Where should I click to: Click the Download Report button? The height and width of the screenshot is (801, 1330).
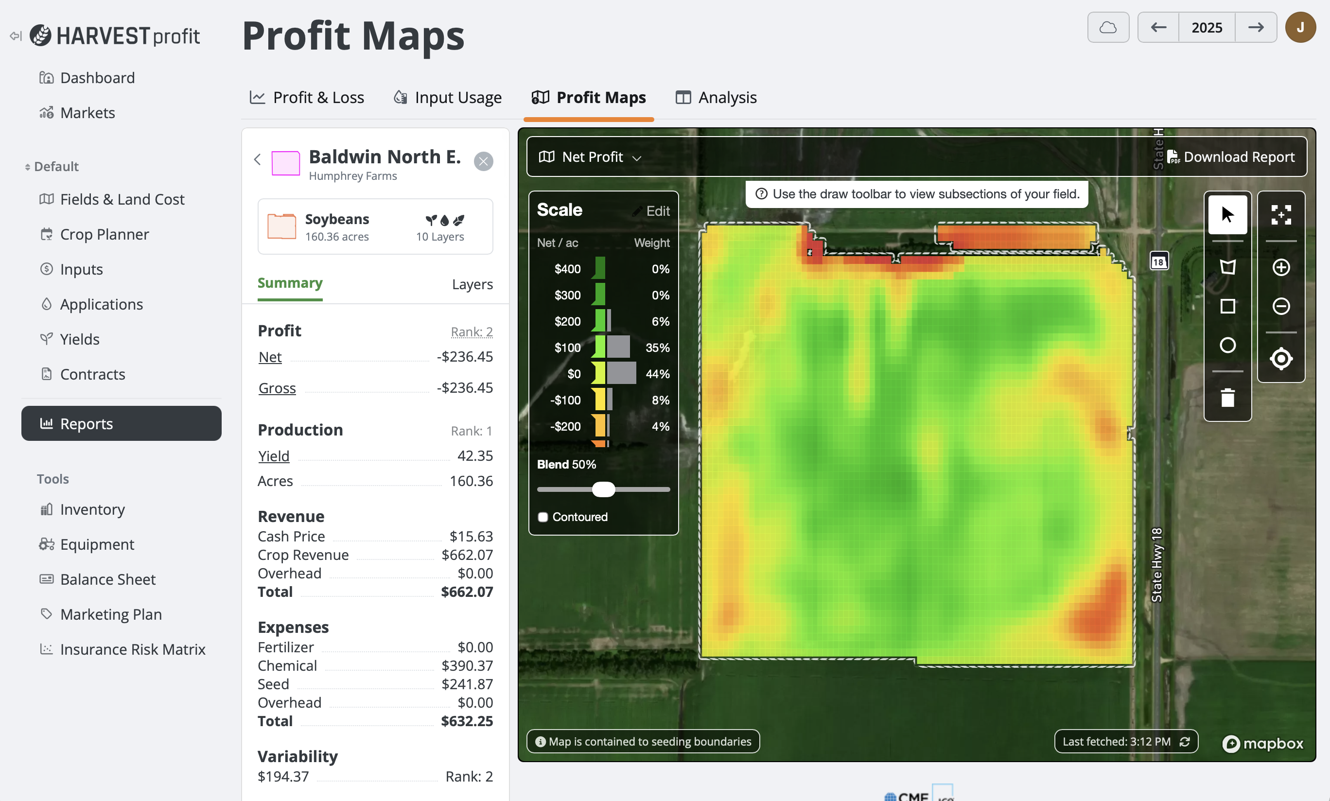(x=1231, y=157)
